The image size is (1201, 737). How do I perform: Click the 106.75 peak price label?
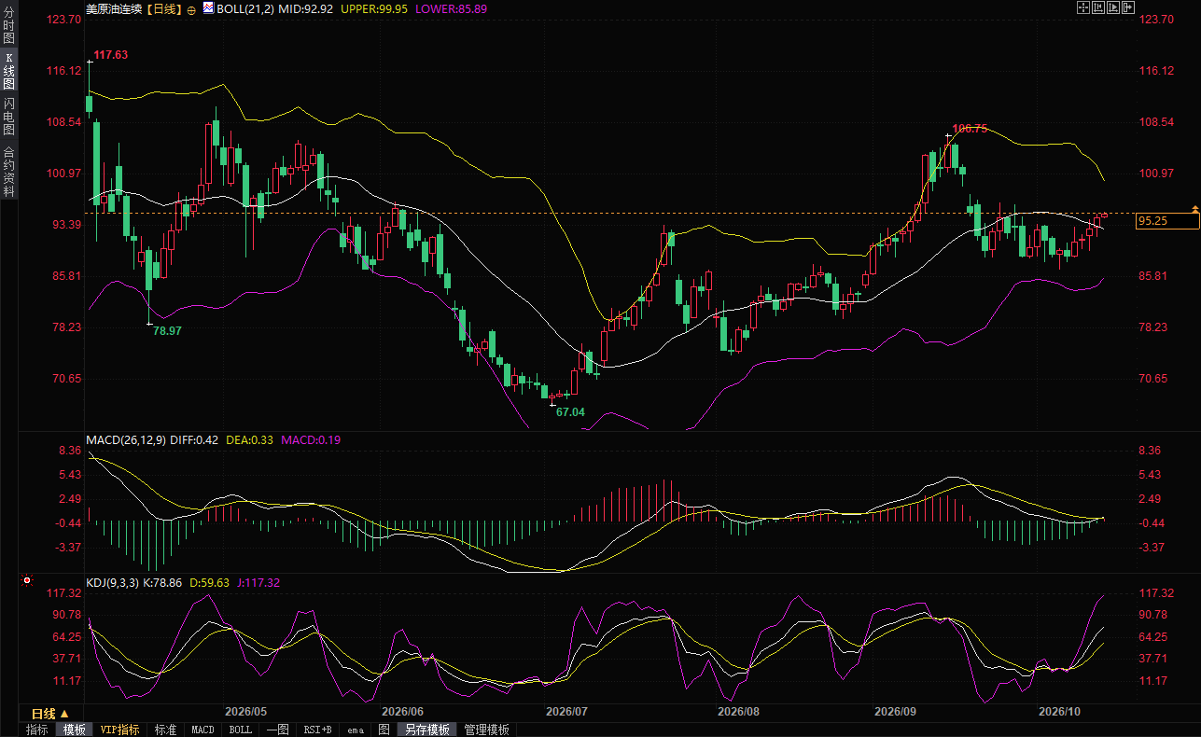click(970, 129)
